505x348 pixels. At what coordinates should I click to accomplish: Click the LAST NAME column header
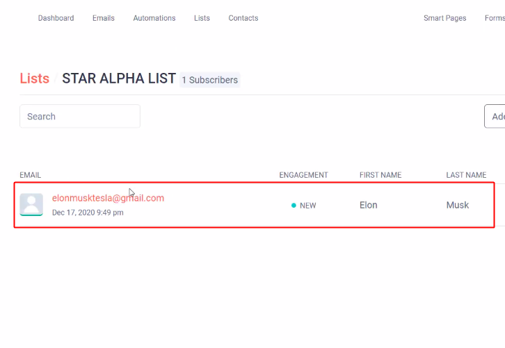pyautogui.click(x=466, y=175)
